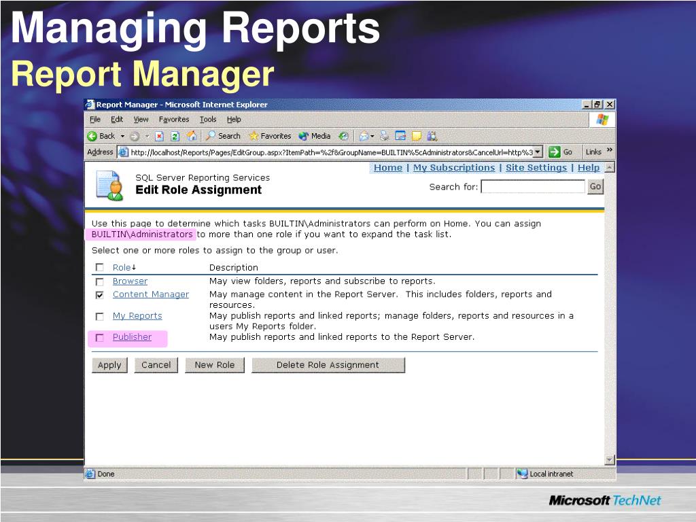Click the Forward navigation arrow

[135, 136]
